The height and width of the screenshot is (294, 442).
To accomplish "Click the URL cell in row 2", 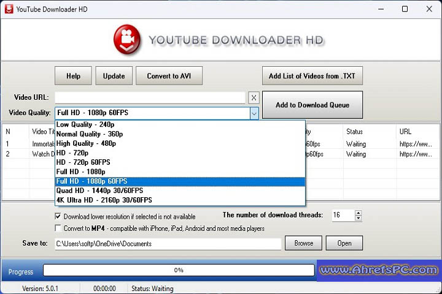I will tap(416, 154).
